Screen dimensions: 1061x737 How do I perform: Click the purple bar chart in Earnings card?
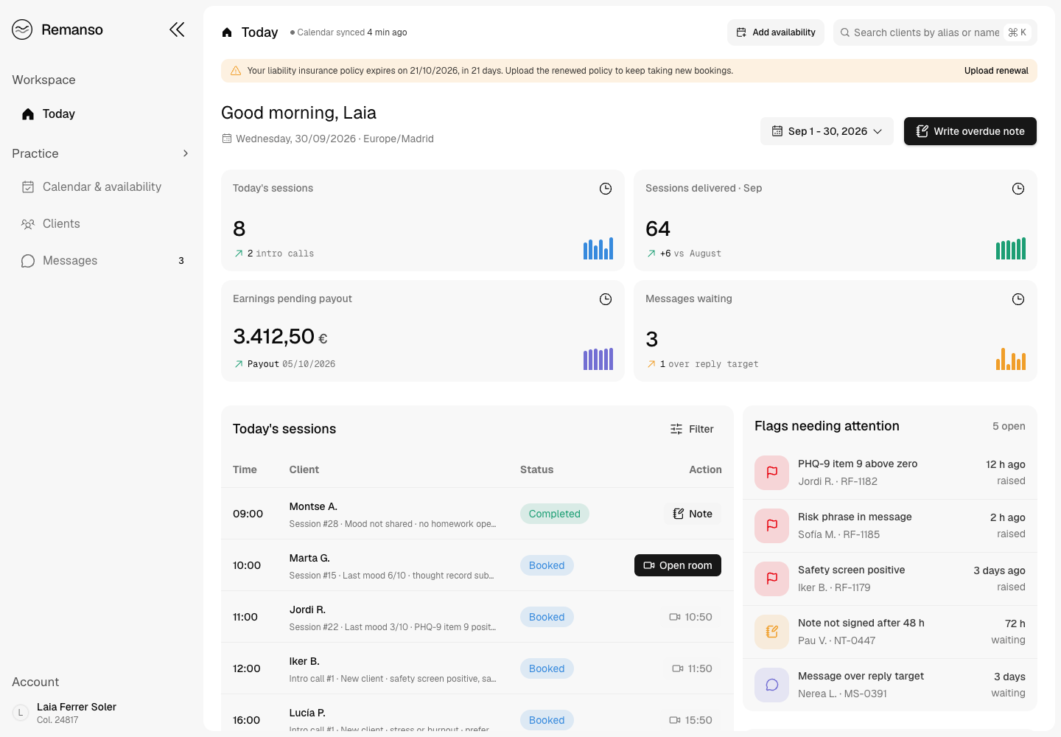point(598,359)
